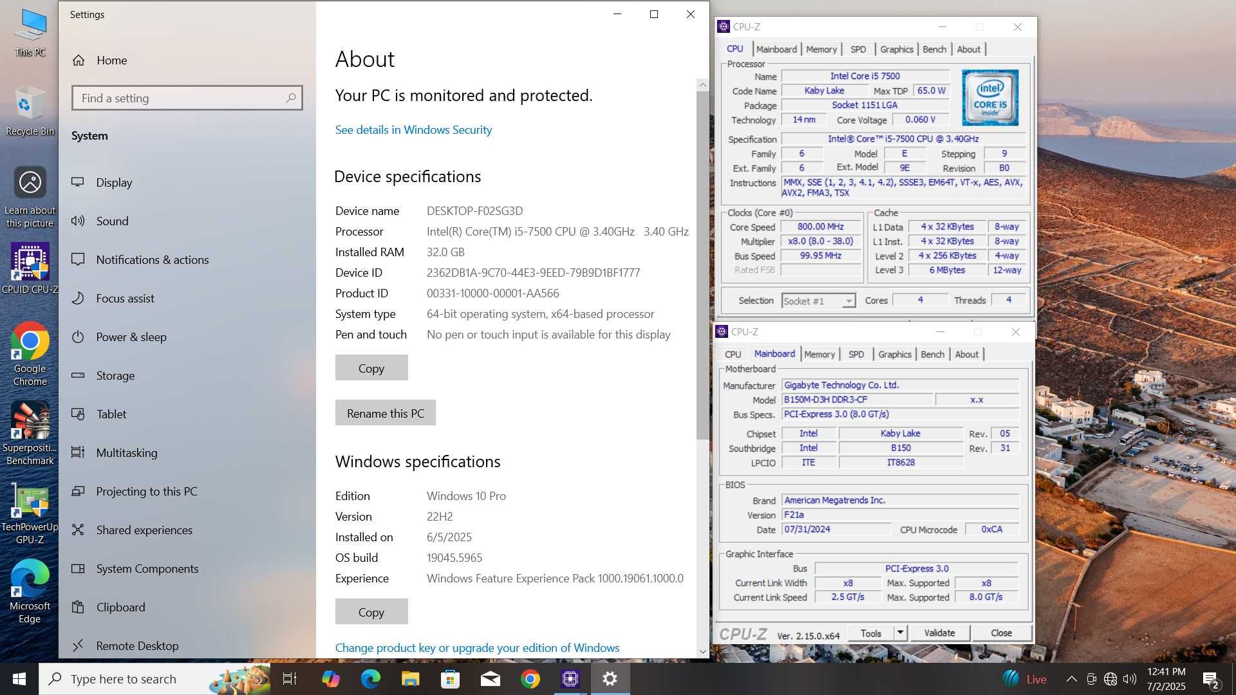Switch to CPU tab in bottom CPU-Z window

tap(733, 355)
